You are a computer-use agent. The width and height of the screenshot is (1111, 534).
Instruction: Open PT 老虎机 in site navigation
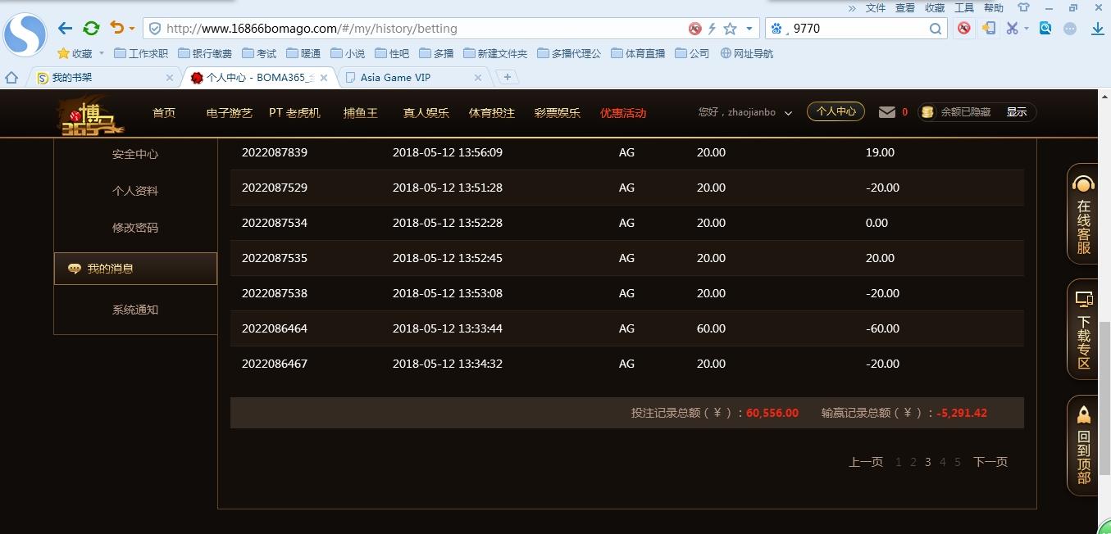tap(294, 113)
